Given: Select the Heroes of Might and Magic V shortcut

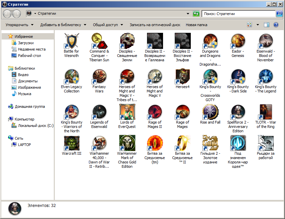Looking at the screenshot, I should tap(155, 83).
